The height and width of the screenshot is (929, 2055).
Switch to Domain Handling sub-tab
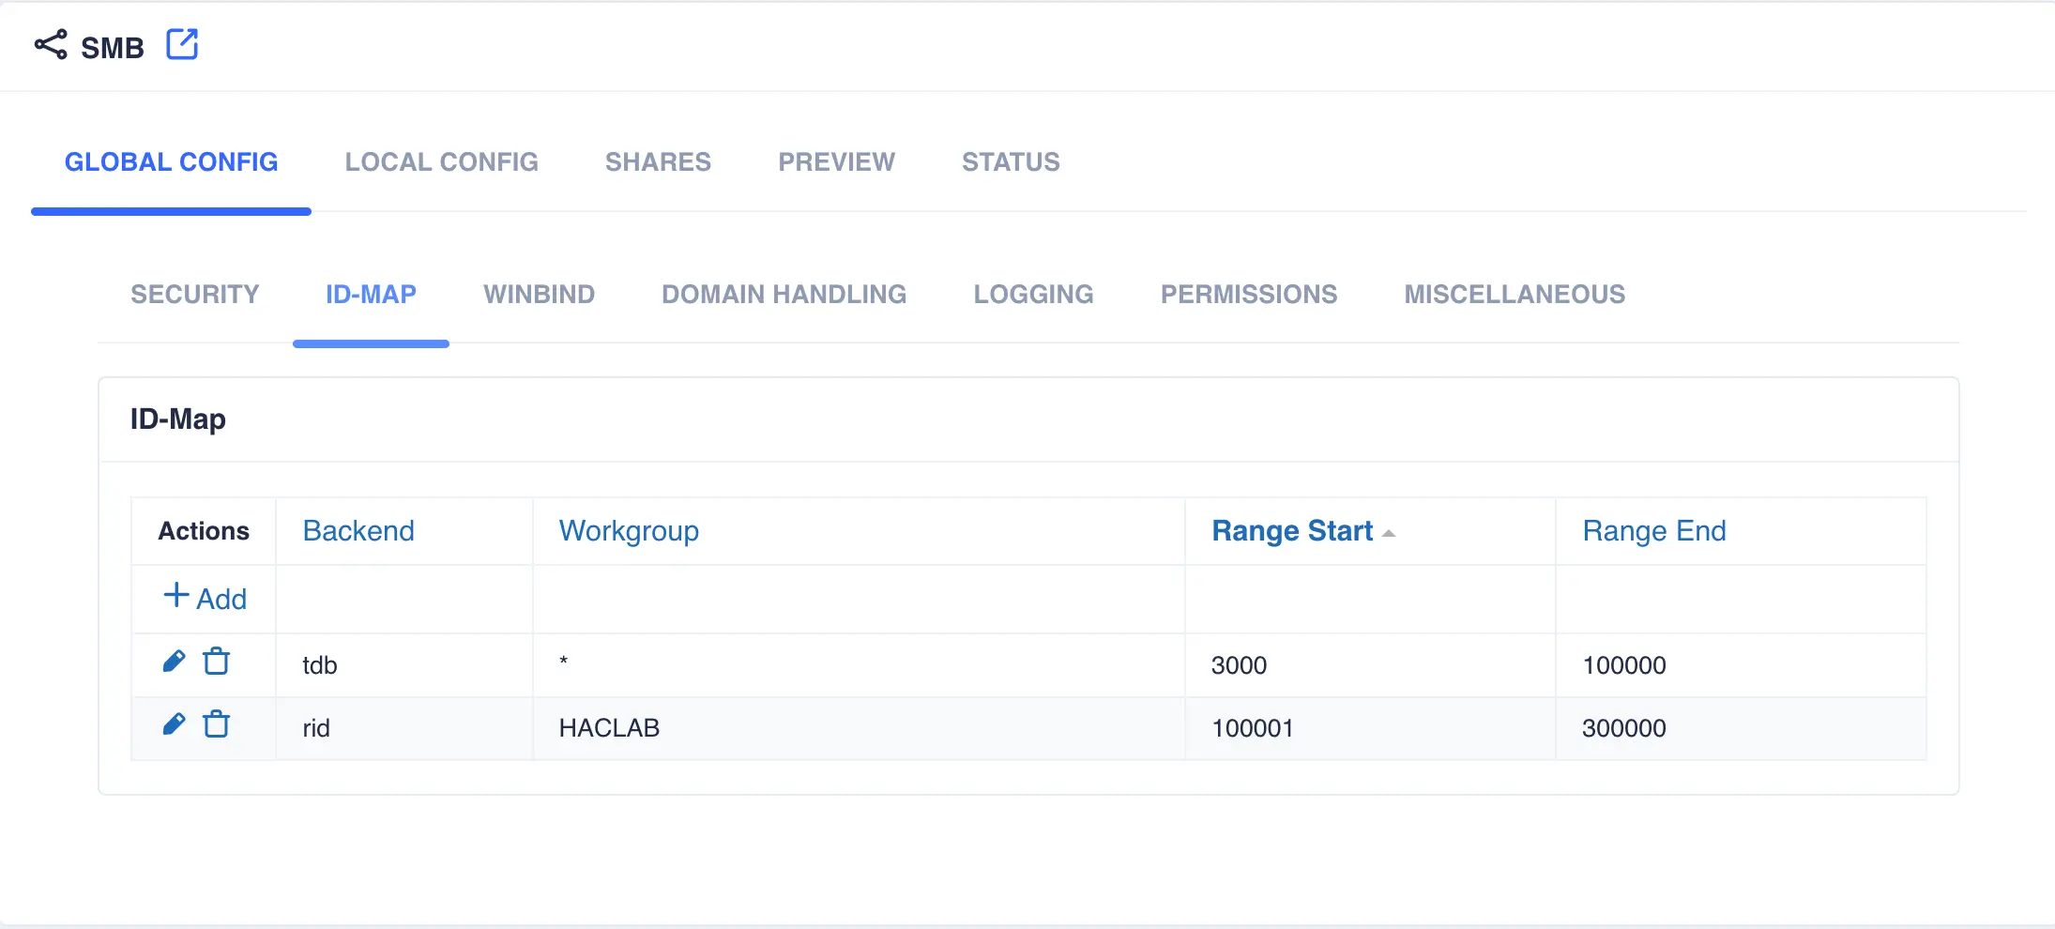[784, 295]
